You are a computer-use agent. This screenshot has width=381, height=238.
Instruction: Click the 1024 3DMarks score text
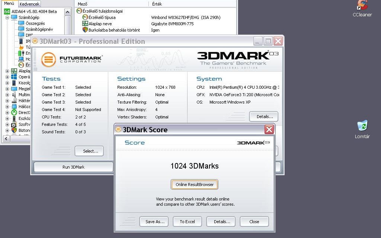(194, 166)
